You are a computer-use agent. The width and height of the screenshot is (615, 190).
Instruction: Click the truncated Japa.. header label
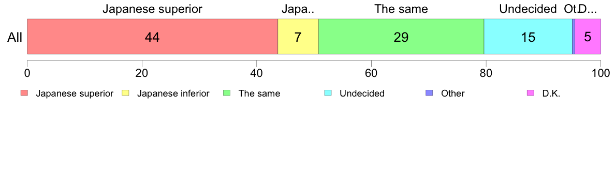298,9
